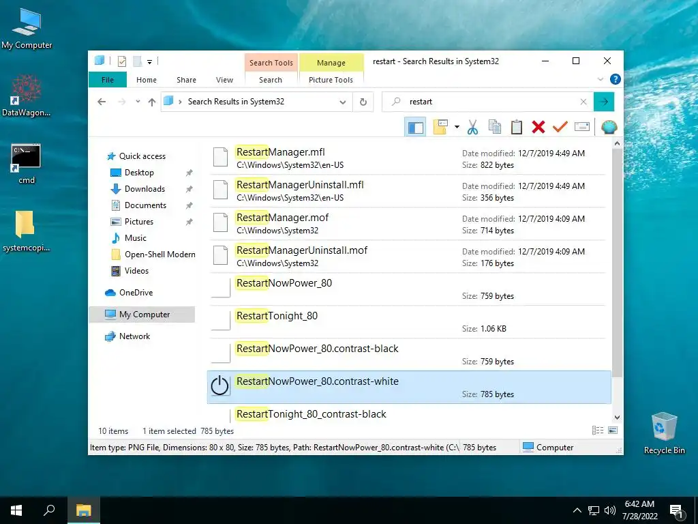Click the shell globe settings icon
Viewport: 698px width, 524px height.
(x=609, y=128)
